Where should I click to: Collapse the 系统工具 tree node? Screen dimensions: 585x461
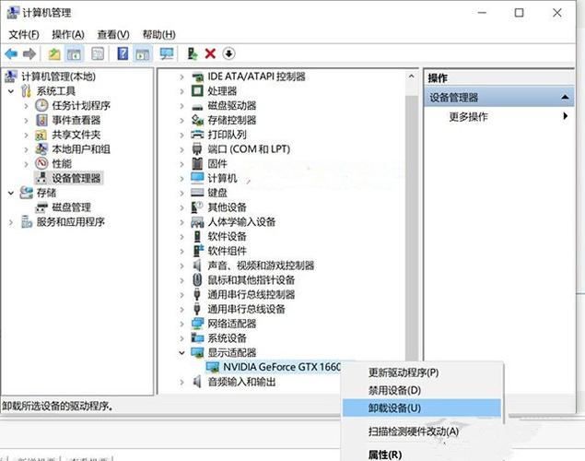click(x=11, y=91)
